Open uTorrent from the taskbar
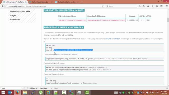Viewport: 169px width, 95px height. tap(41, 93)
